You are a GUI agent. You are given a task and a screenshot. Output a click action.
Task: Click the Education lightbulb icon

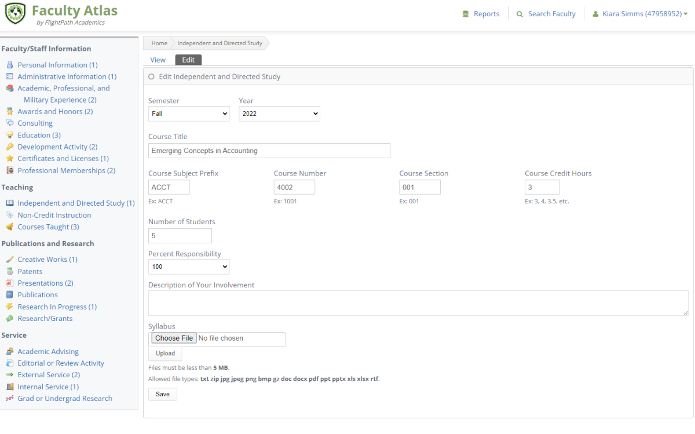pyautogui.click(x=9, y=135)
